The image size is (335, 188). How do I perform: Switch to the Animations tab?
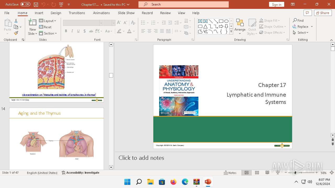point(101,13)
